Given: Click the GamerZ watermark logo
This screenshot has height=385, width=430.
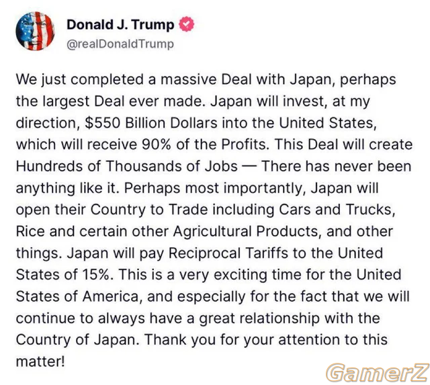Looking at the screenshot, I should tap(378, 372).
